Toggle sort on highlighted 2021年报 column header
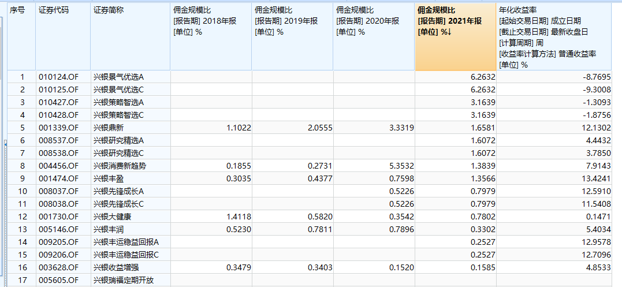This screenshot has height=287, width=622. pyautogui.click(x=456, y=37)
